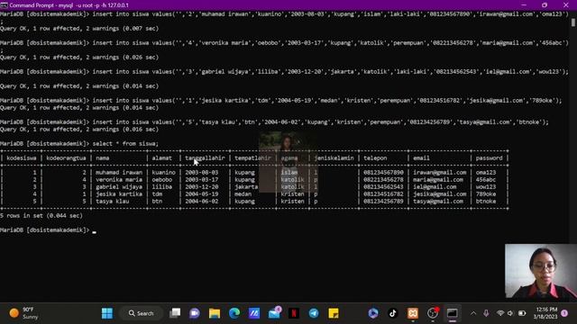
Task: Click the 'telepon' column header
Action: [x=375, y=158]
